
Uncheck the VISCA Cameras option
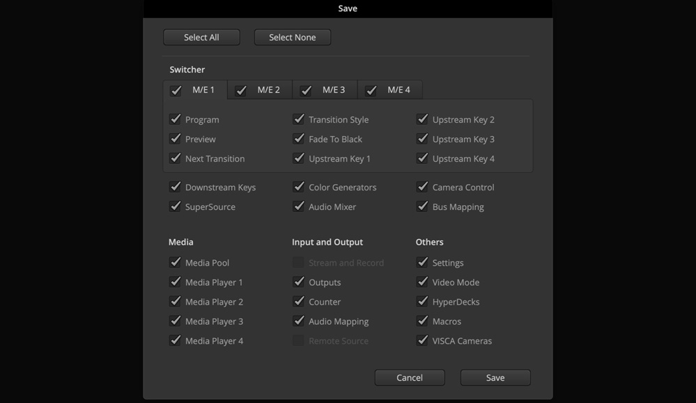(x=422, y=341)
